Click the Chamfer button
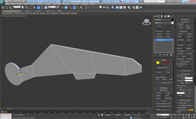This screenshot has height=119, width=196. click(158, 98)
